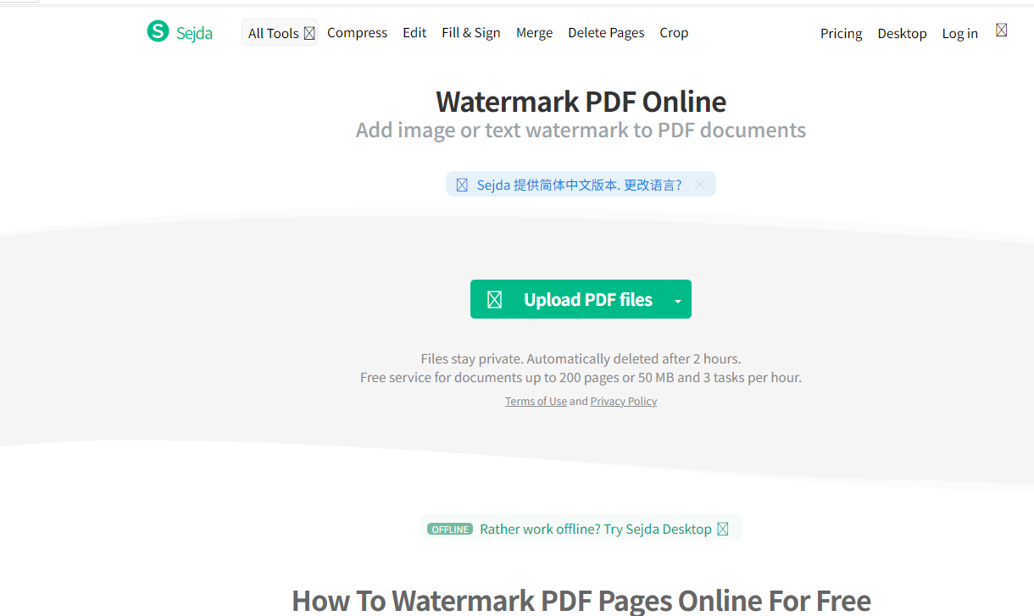Click the OFFLINE badge
Screen dimensions: 1034x616
450,530
